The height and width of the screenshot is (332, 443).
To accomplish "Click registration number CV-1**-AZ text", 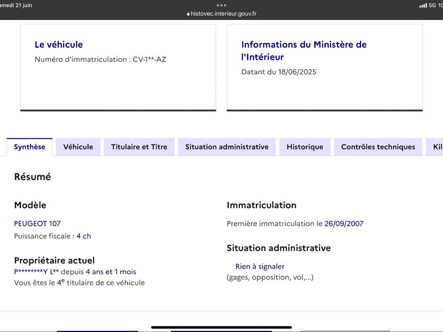I will (149, 59).
